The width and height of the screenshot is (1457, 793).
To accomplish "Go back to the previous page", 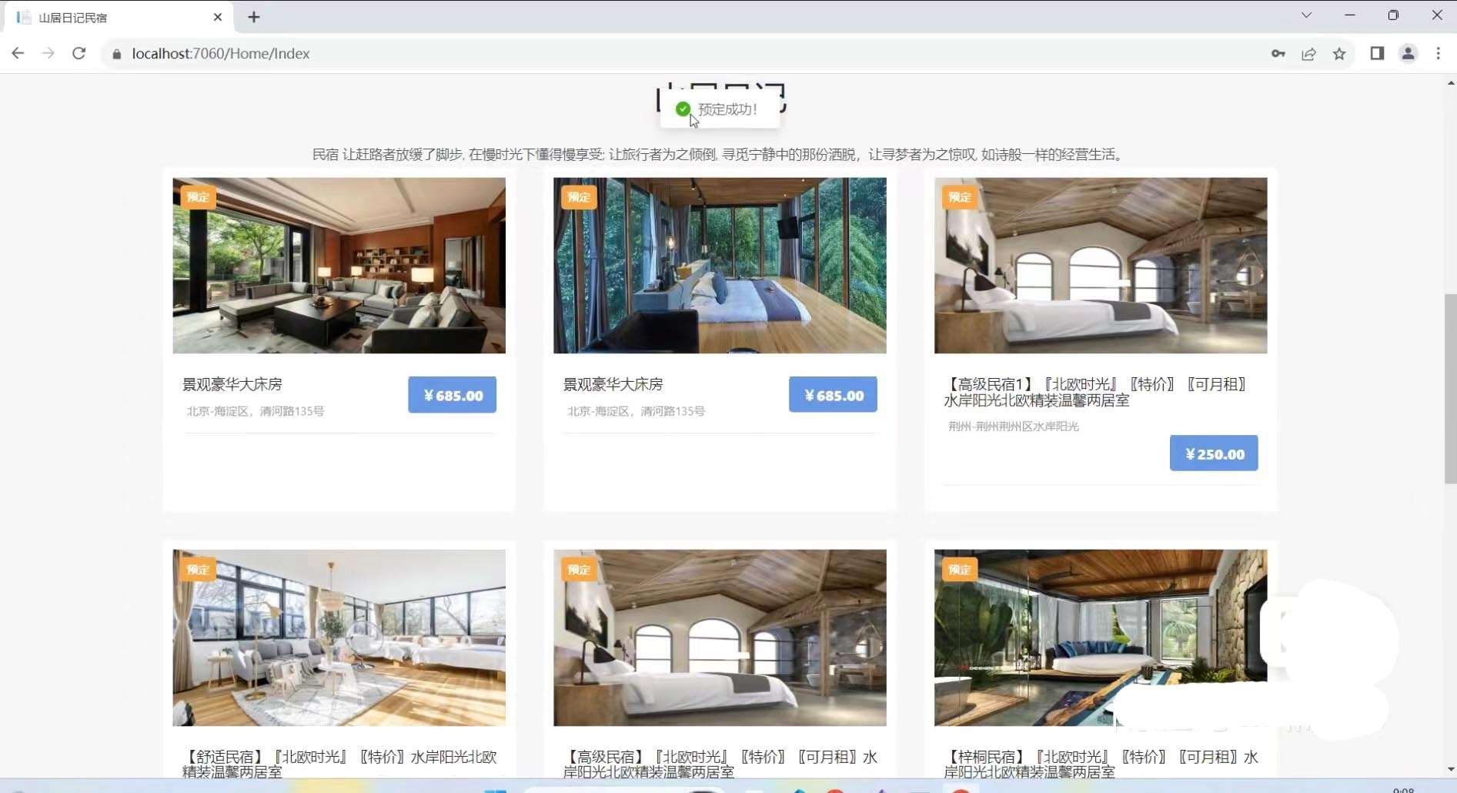I will coord(18,53).
